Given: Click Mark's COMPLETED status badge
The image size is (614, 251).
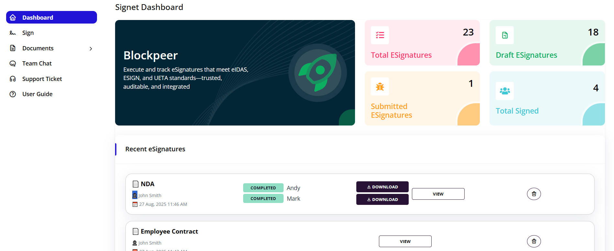Looking at the screenshot, I should click(263, 198).
